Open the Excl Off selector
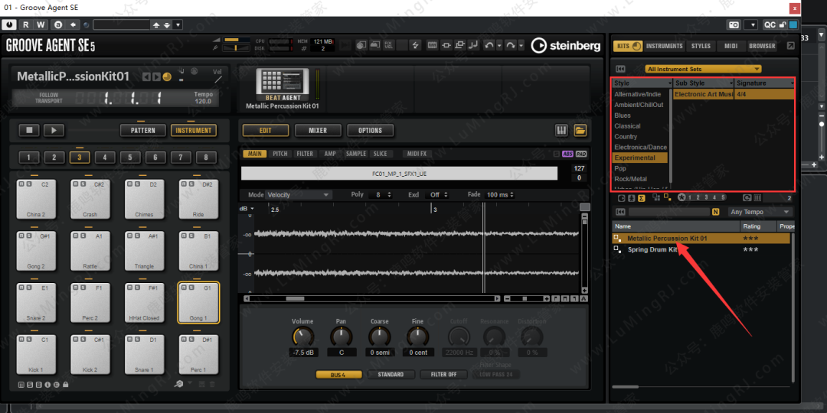The image size is (827, 413). [x=438, y=195]
